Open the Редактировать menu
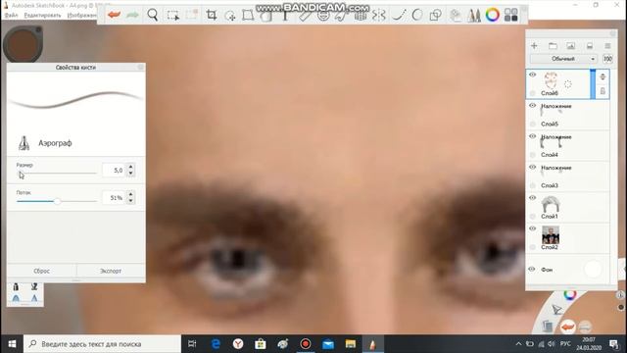The width and height of the screenshot is (627, 353). [x=42, y=16]
